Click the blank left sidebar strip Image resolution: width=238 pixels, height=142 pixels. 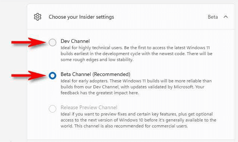pos(13,71)
